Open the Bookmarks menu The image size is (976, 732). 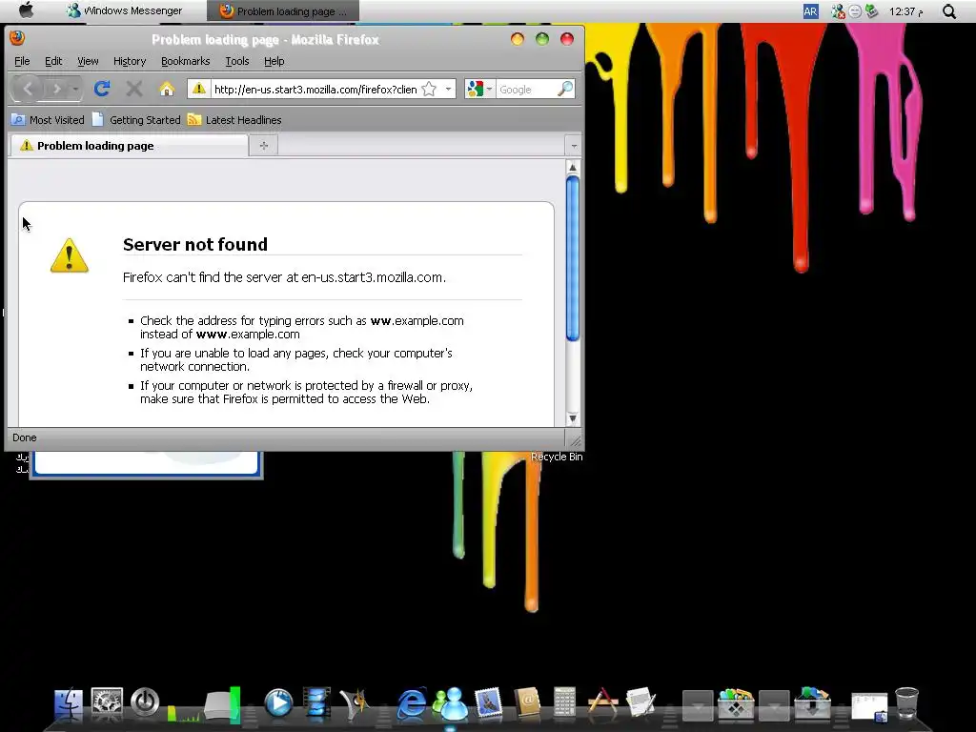pyautogui.click(x=186, y=61)
